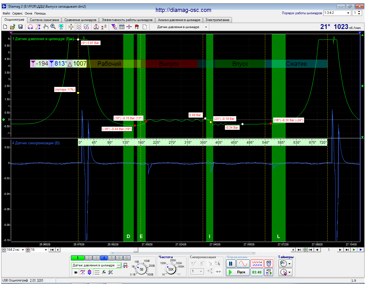Click the report document toolbar icon
This screenshot has width=368, height=284.
145,27
